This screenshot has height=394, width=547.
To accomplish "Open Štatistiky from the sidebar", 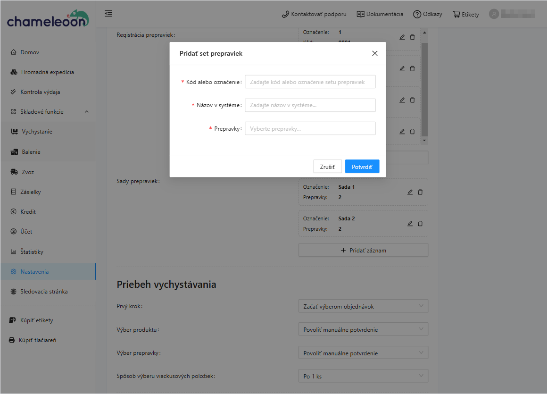I will tap(32, 252).
